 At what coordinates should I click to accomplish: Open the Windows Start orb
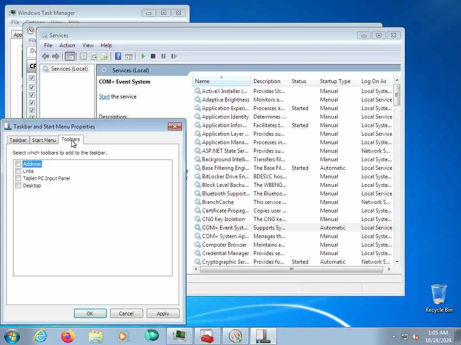click(12, 336)
